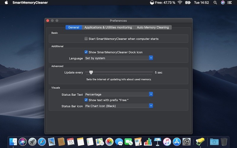Viewport: 237px width, 148px height.
Task: Open Spotlight search magnifier in menu bar
Action: click(x=215, y=3)
